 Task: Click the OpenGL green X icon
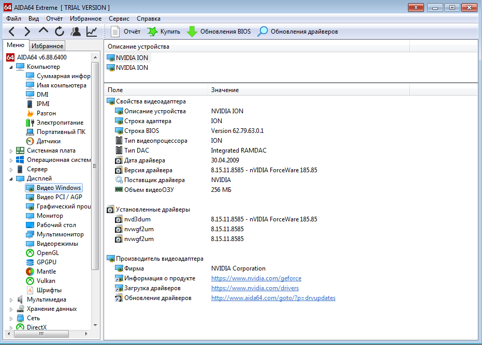point(30,253)
